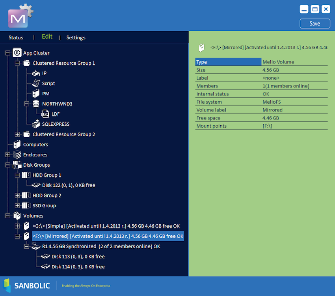The width and height of the screenshot is (335, 296).
Task: Click the Members value 1(1 members online)
Action: click(x=286, y=86)
